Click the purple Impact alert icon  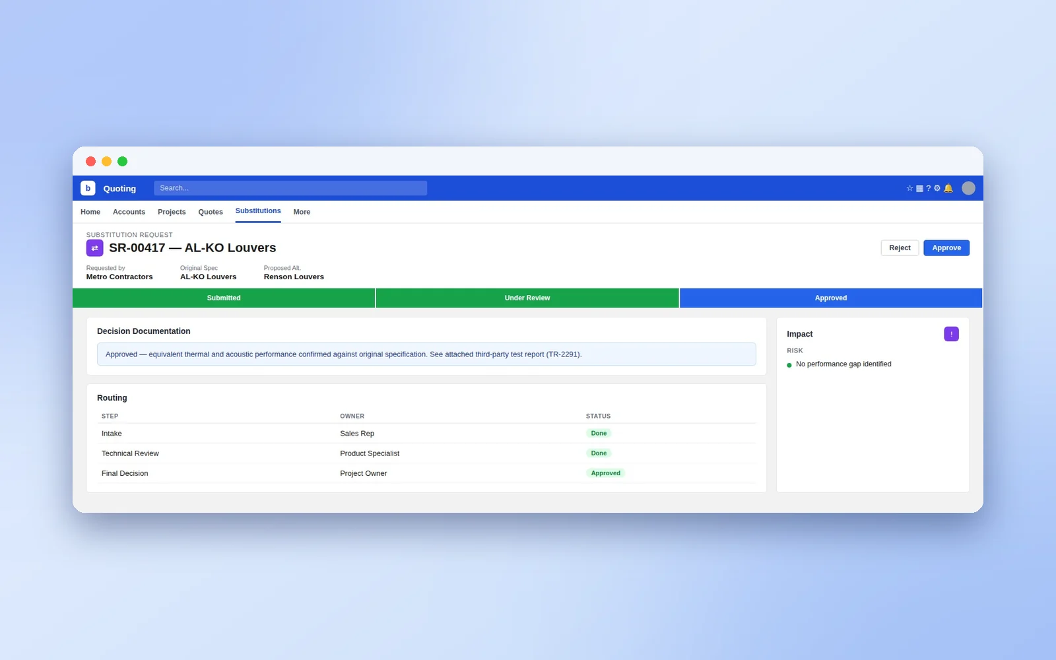(951, 334)
